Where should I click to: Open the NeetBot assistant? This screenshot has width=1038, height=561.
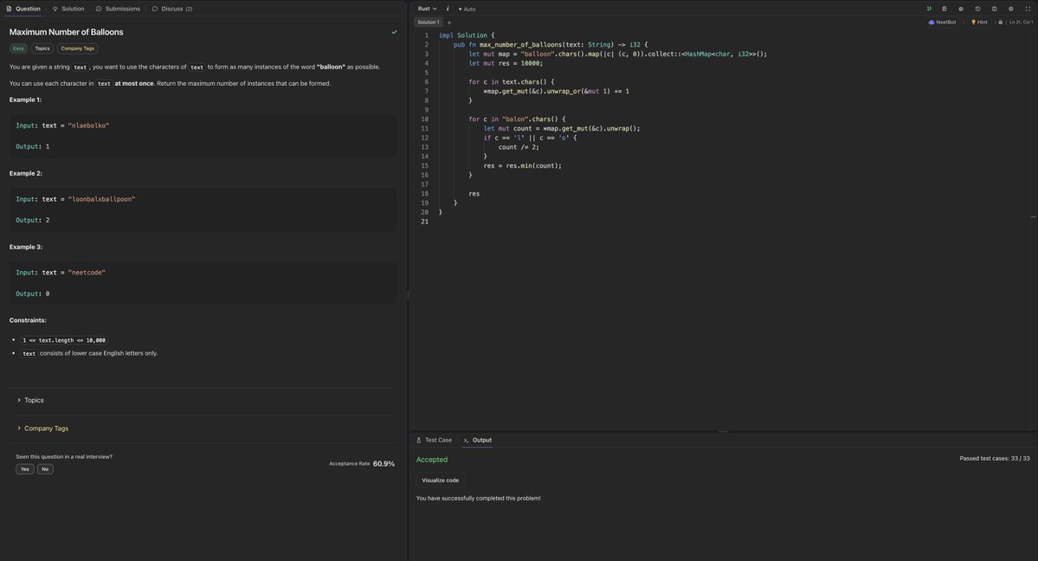point(942,23)
